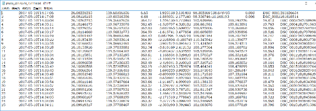Click the value 106.942572 in row 11
Screen dimensions: 316x111
237,51
